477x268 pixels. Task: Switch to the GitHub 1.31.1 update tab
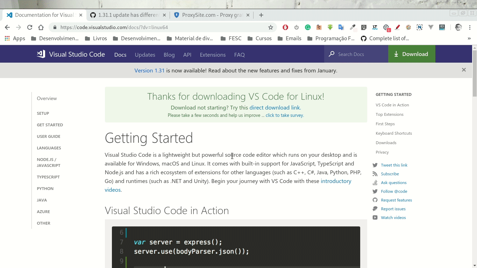point(128,15)
